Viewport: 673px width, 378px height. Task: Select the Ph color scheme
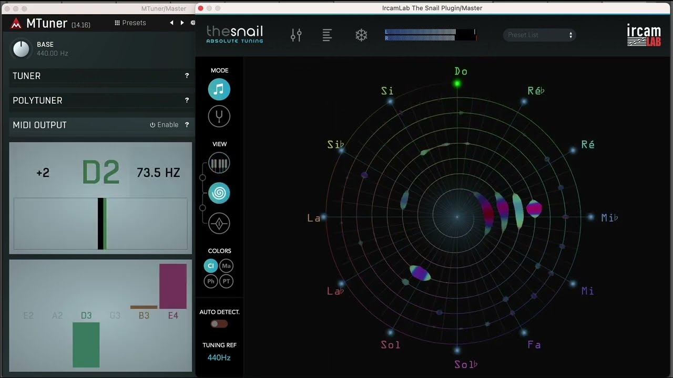[x=211, y=281]
